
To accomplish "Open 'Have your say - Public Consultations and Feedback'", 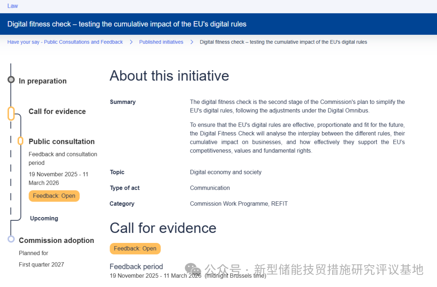I will (65, 42).
